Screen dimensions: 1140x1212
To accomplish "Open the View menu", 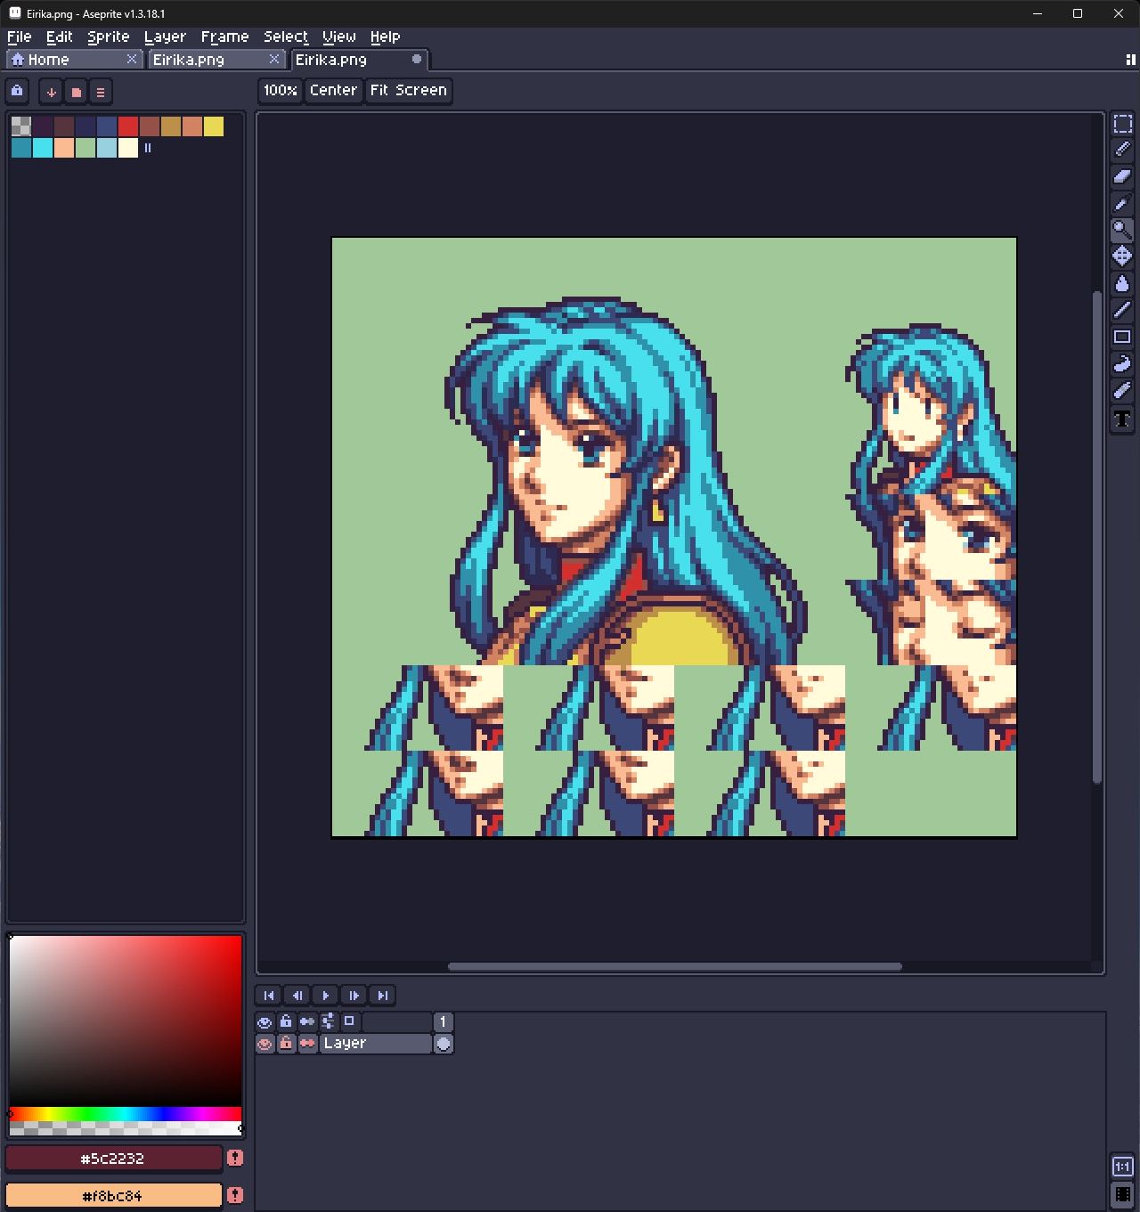I will (339, 37).
